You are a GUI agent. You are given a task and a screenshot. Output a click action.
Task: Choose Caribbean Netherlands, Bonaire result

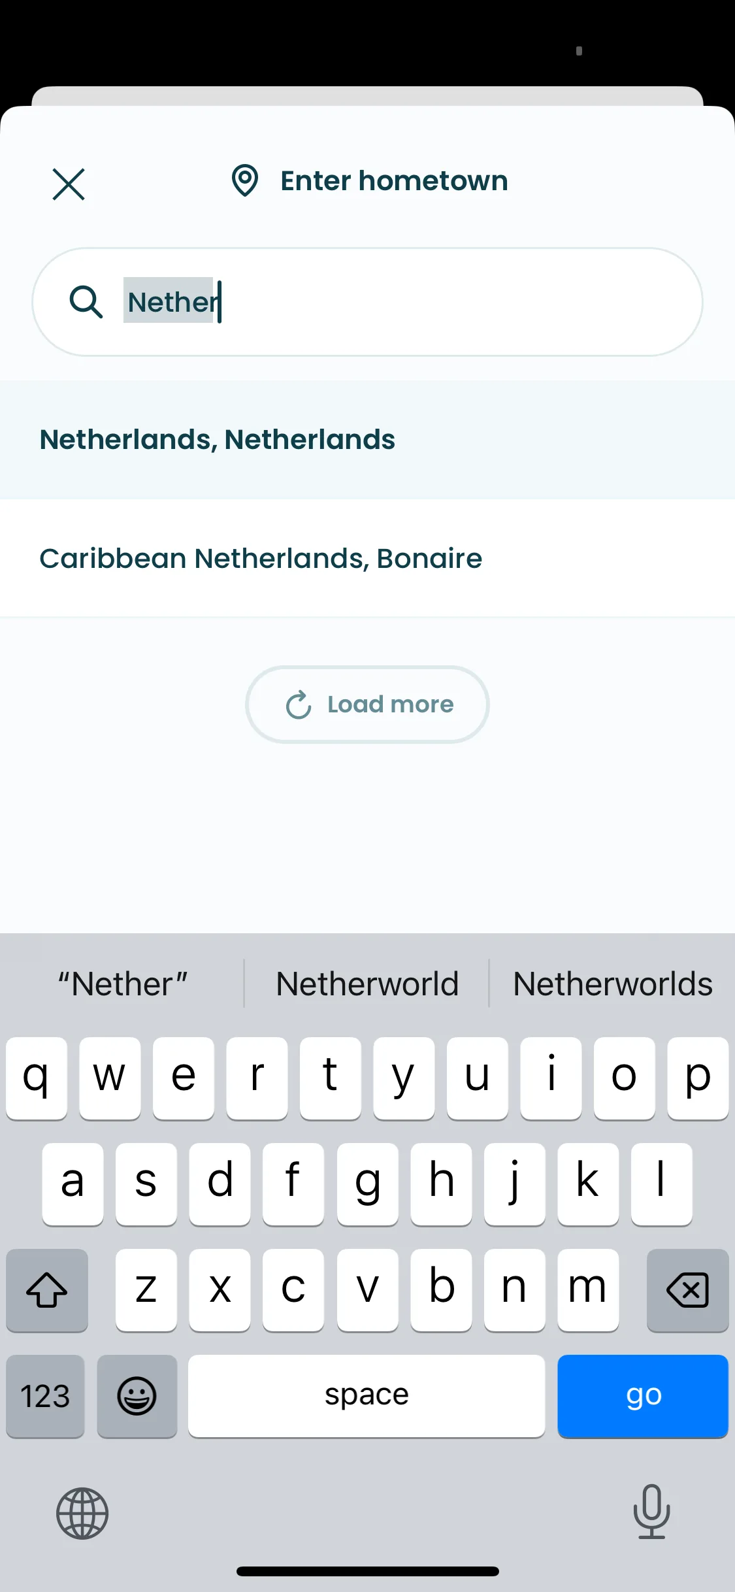coord(367,559)
